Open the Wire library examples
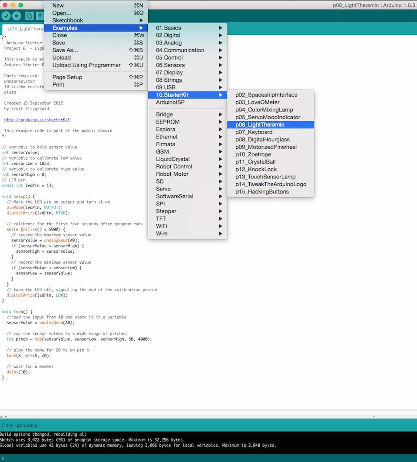This screenshot has width=417, height=462. pos(188,233)
